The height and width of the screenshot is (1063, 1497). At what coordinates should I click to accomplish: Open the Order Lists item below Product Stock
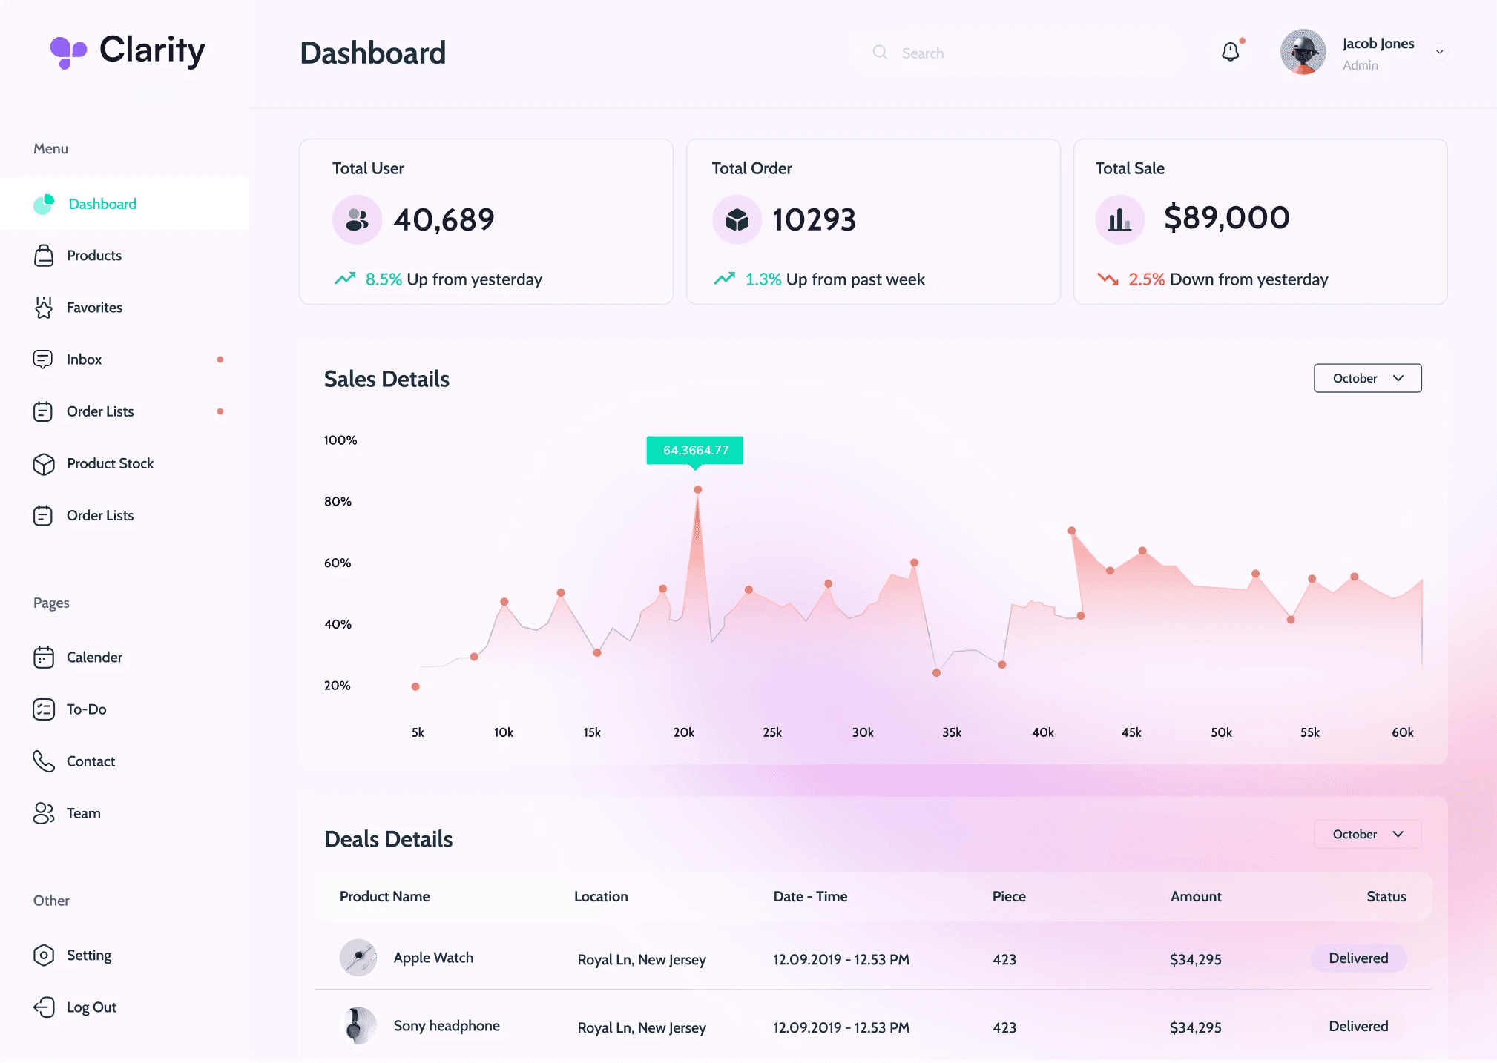(x=125, y=516)
